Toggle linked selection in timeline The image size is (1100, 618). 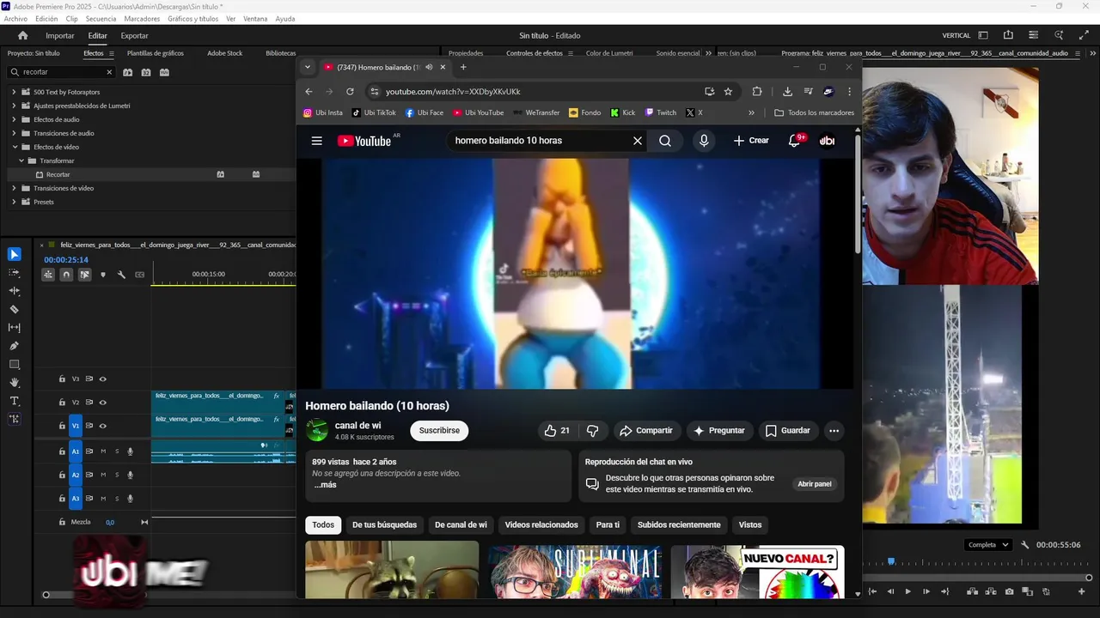tap(84, 275)
